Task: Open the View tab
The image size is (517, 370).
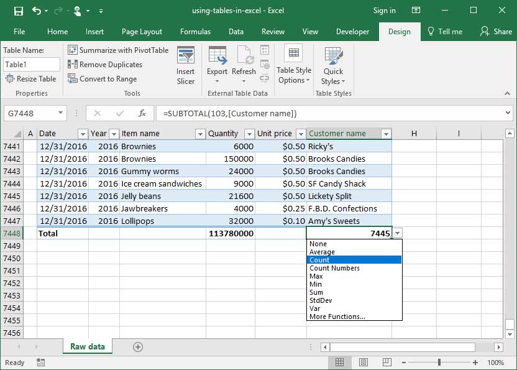Action: pyautogui.click(x=310, y=32)
